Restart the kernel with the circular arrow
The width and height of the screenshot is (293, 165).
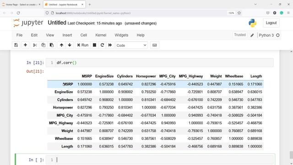coord(102,45)
